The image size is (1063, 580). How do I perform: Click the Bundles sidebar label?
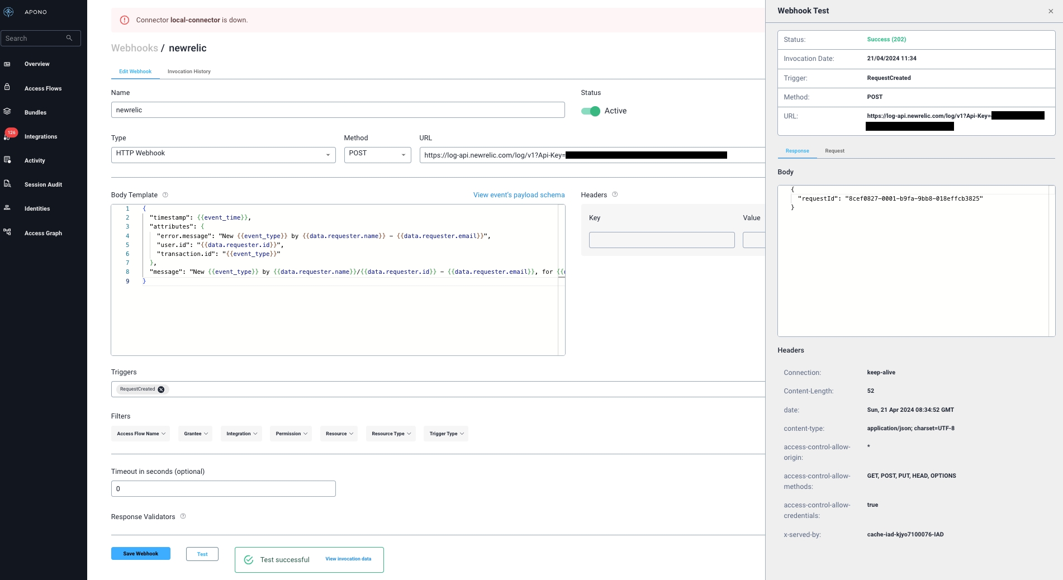coord(35,112)
